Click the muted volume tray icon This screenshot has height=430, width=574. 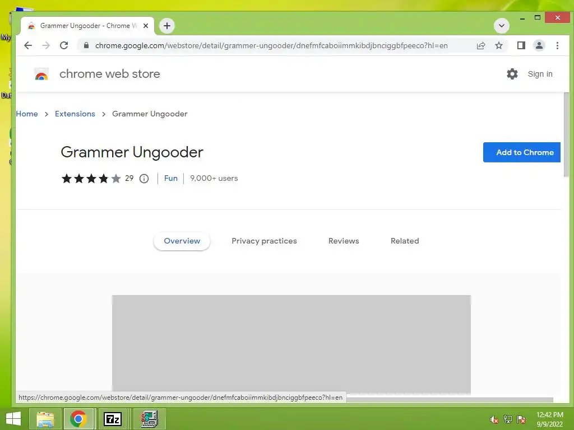[494, 419]
